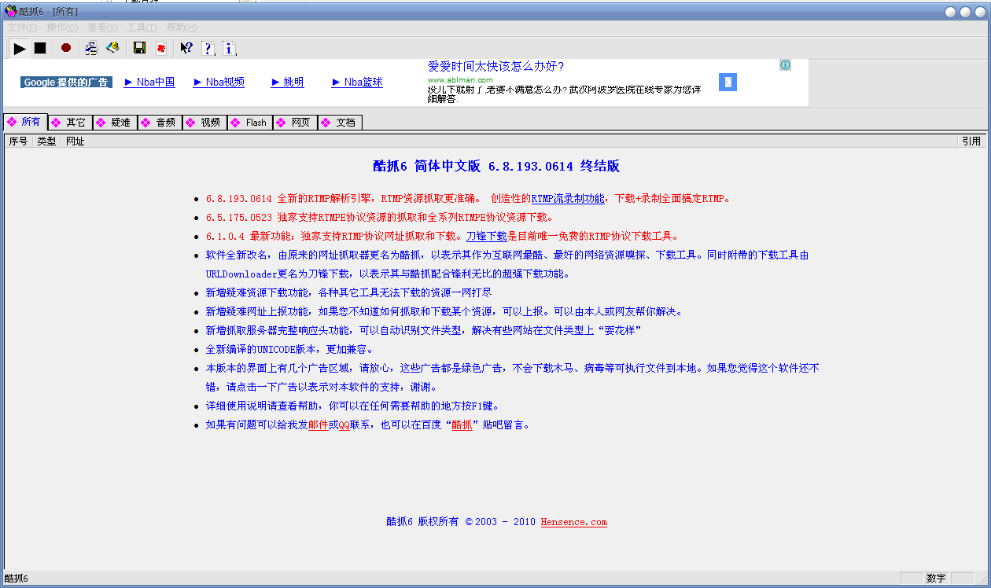
Task: Maximize the 酷抓6 window
Action: [x=963, y=12]
